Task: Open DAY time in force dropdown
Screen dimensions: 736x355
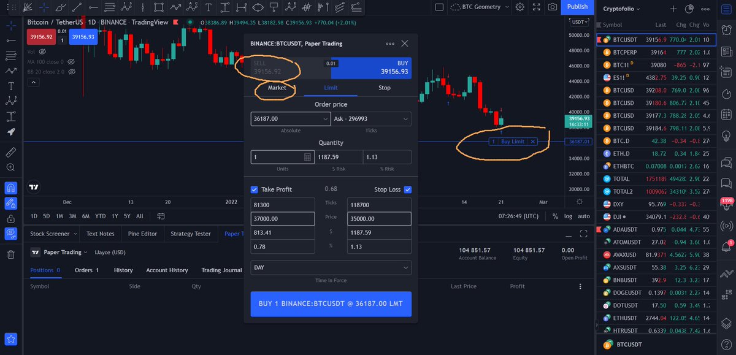Action: 331,268
